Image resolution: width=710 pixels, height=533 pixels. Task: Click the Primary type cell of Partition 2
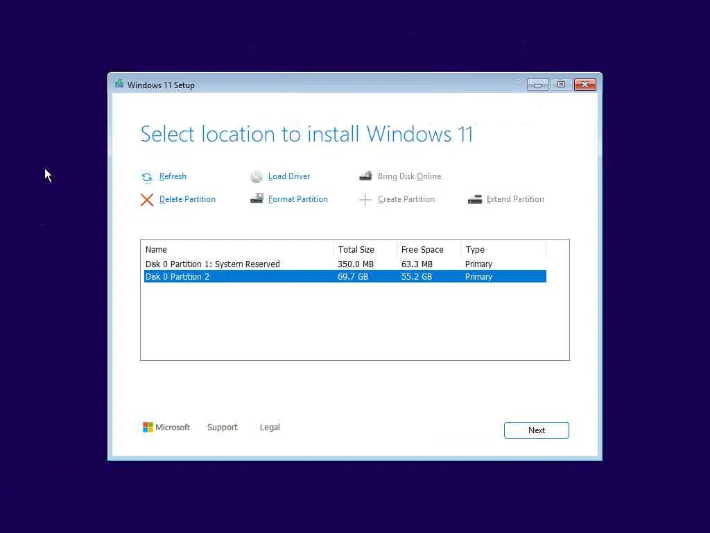click(x=478, y=276)
